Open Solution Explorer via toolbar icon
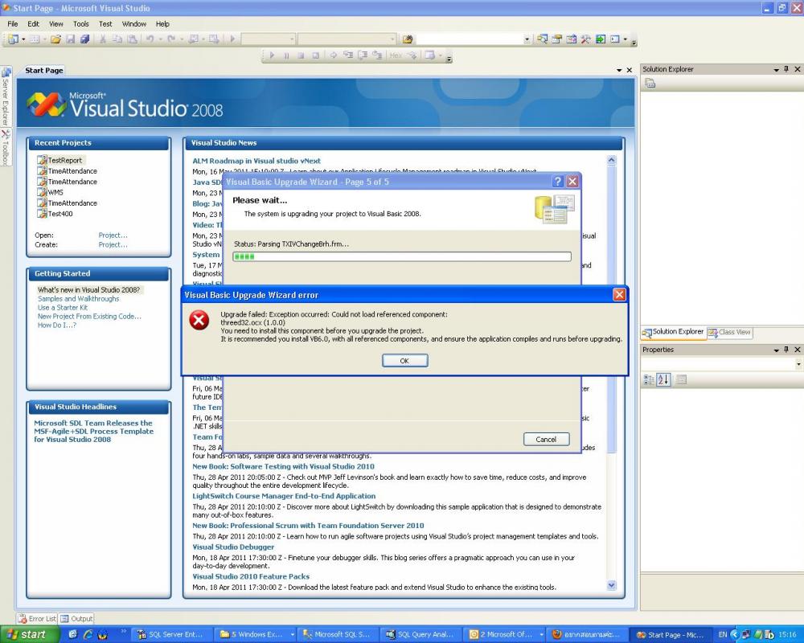 pos(542,39)
